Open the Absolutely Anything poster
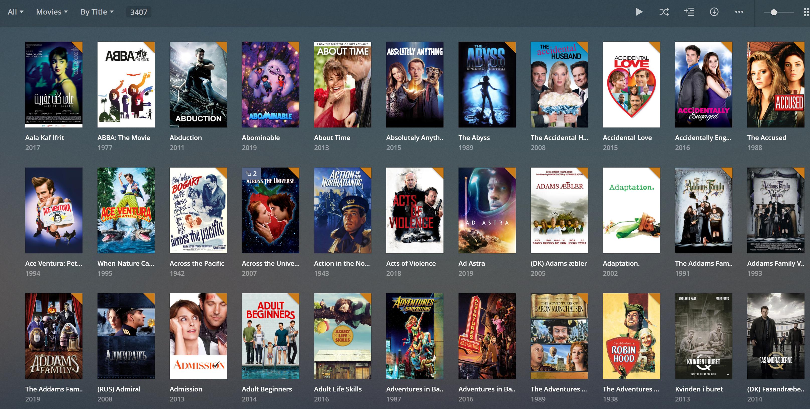810x409 pixels. pos(415,84)
